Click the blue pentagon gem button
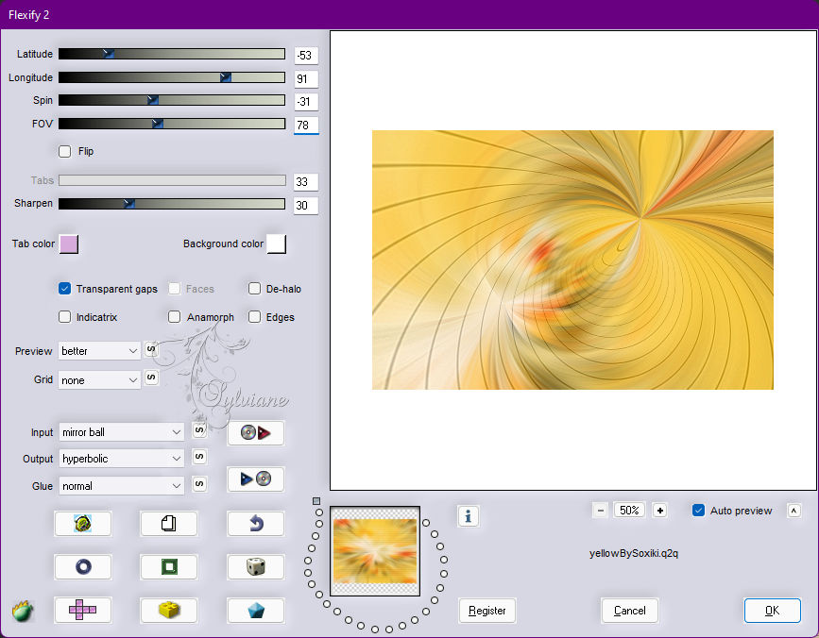Screen dimensions: 819x638 click(255, 610)
